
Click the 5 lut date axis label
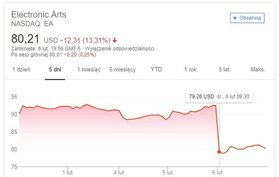click(x=167, y=172)
